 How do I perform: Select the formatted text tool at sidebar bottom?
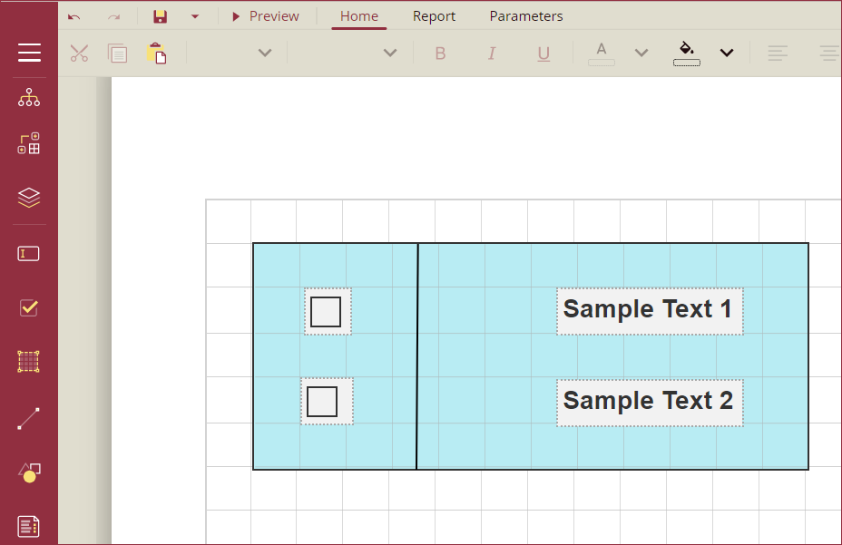pos(28,526)
